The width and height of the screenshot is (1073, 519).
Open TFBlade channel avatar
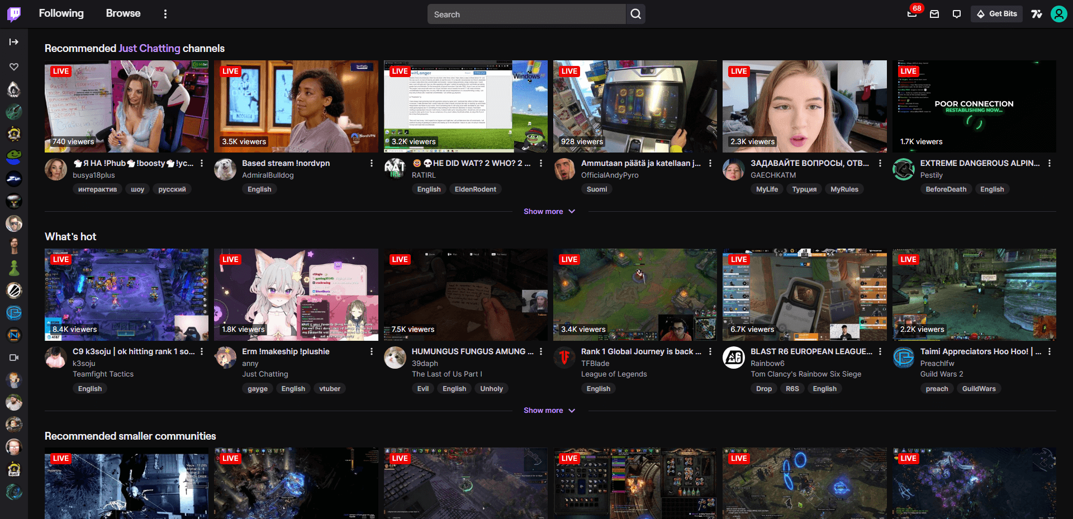[x=564, y=358]
